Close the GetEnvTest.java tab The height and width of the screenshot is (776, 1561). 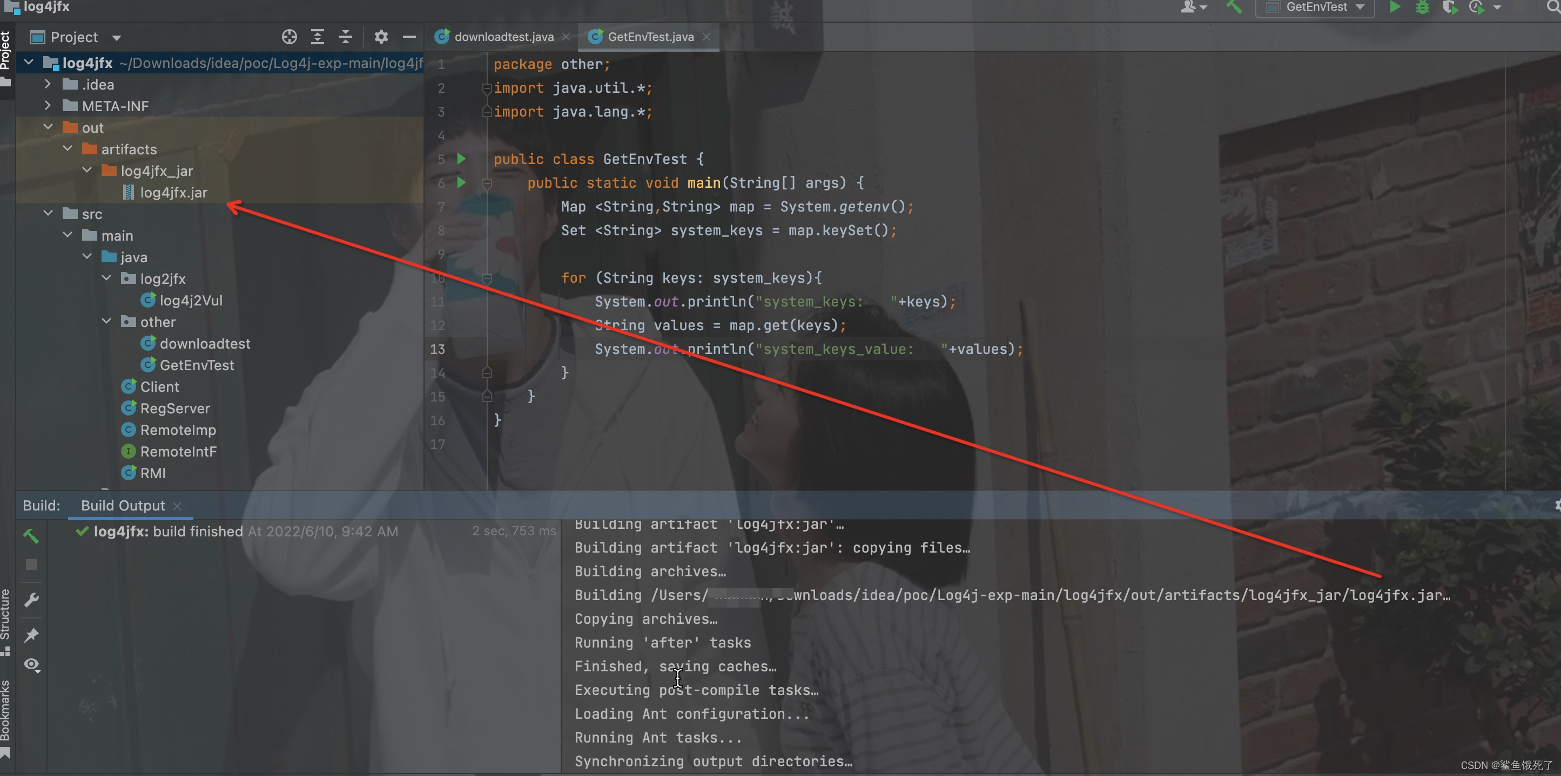(x=707, y=37)
